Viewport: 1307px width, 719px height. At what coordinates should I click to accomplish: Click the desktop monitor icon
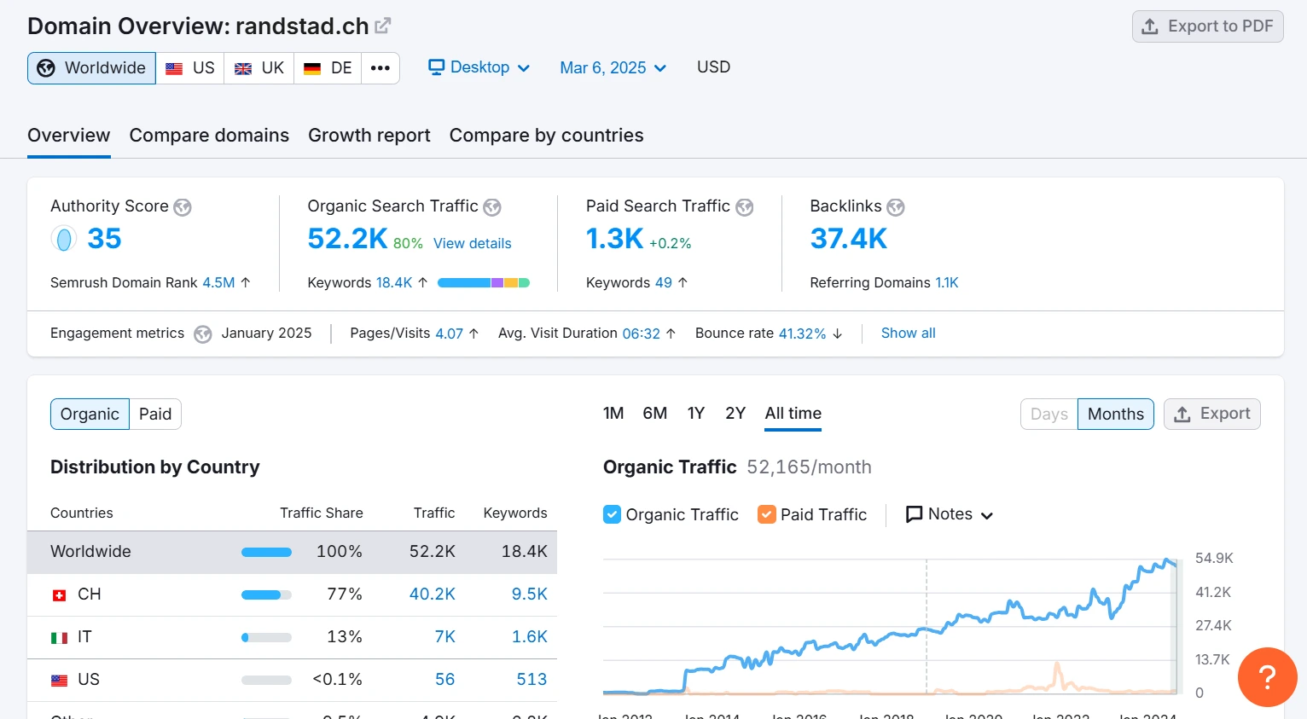(436, 67)
